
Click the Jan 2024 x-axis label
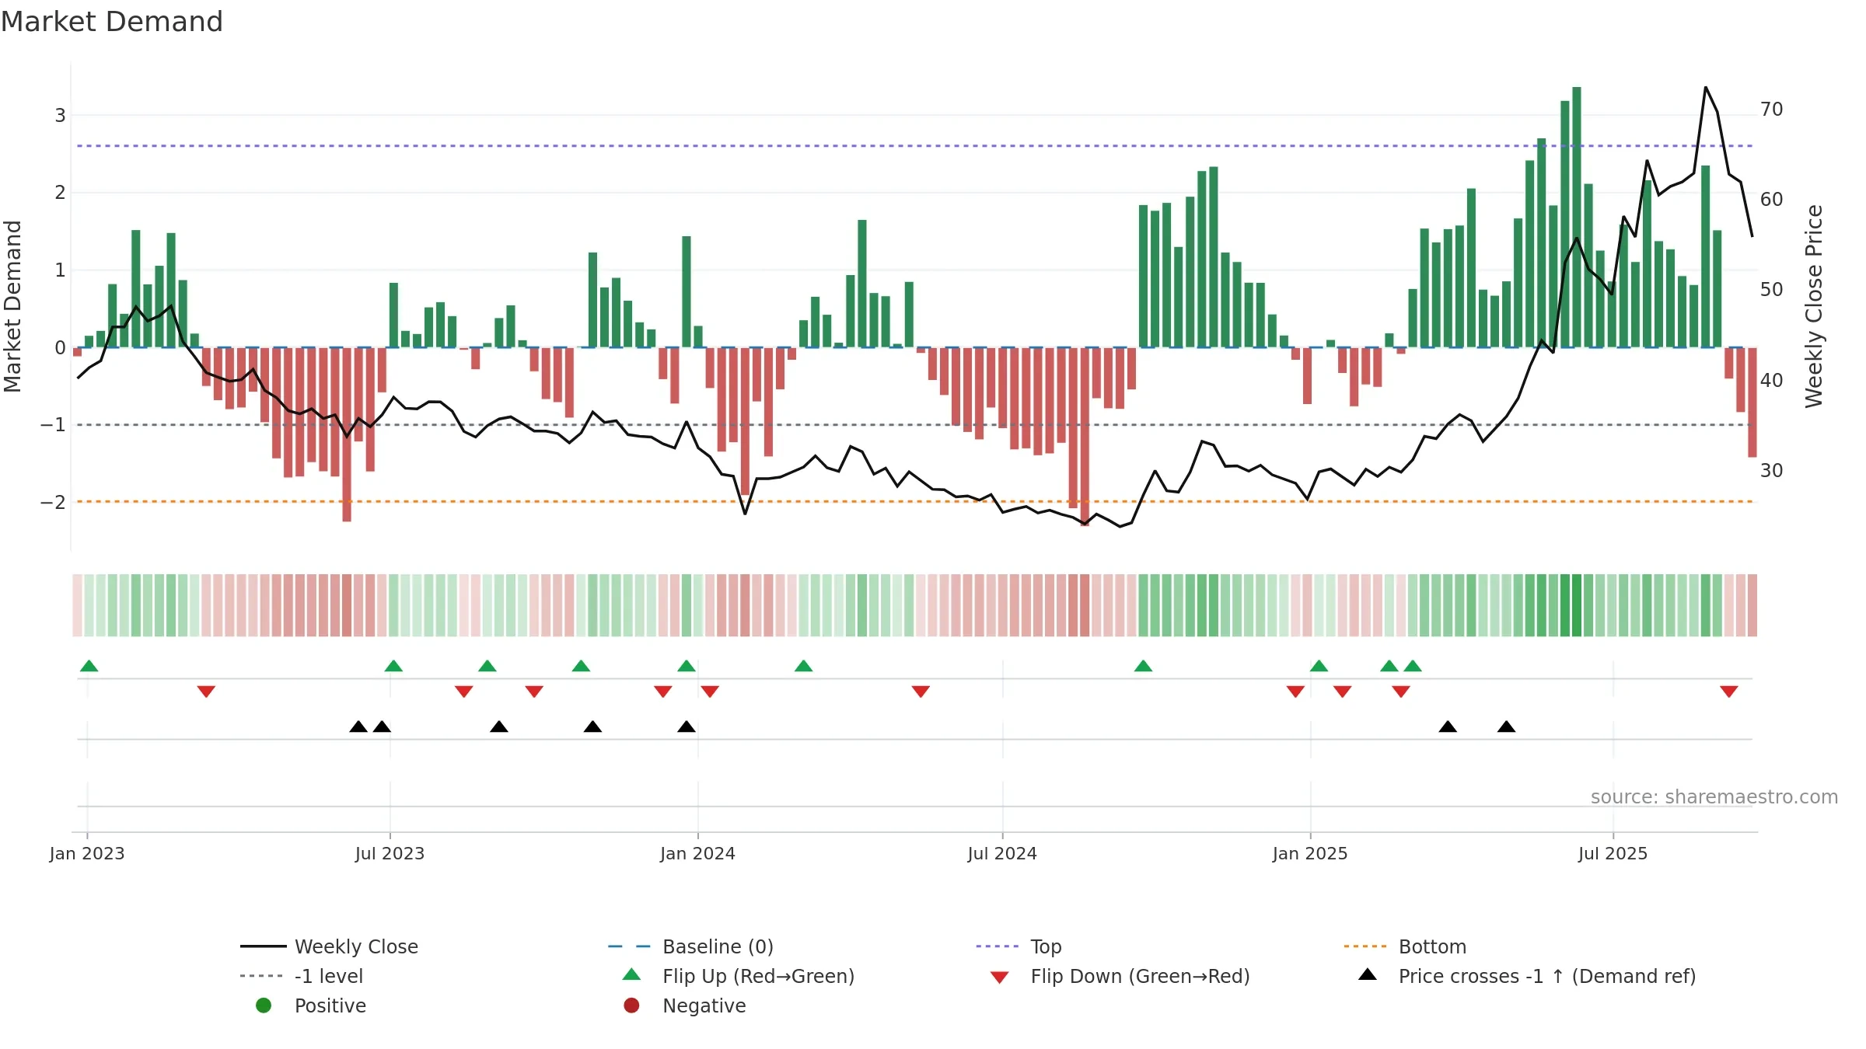point(697,853)
